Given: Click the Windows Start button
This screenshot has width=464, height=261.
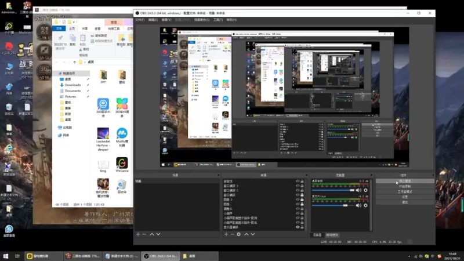Looking at the screenshot, I should (6, 256).
